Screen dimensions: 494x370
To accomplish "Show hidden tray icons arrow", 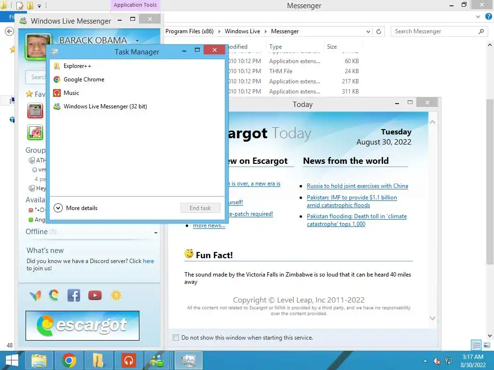I will click(425, 361).
